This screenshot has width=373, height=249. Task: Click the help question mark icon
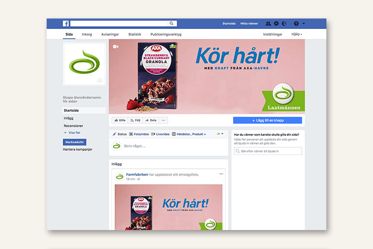tap(296, 23)
